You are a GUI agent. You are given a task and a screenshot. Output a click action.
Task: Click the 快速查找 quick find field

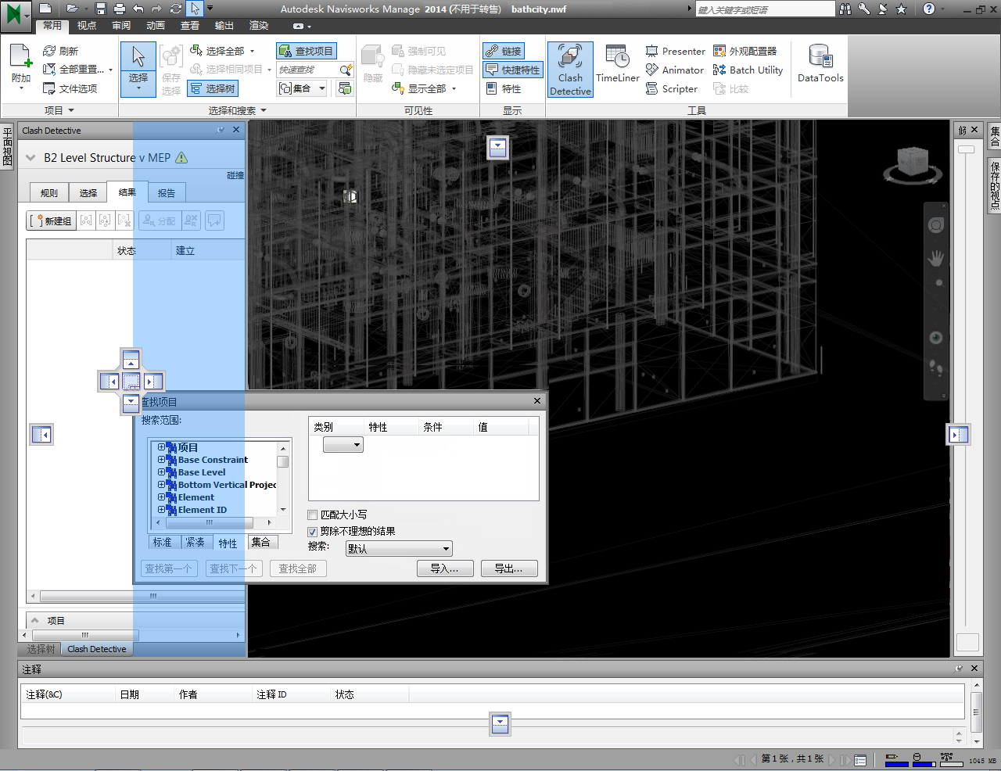coord(308,70)
